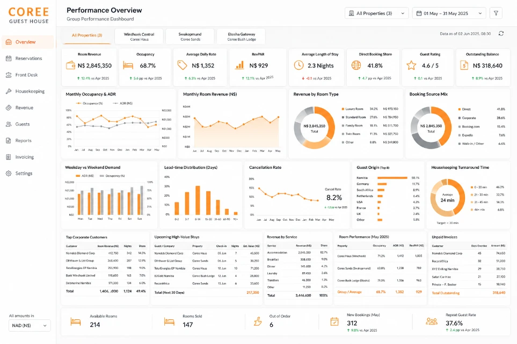Go to Front Desk in the sidebar
The image size is (517, 344).
click(28, 75)
